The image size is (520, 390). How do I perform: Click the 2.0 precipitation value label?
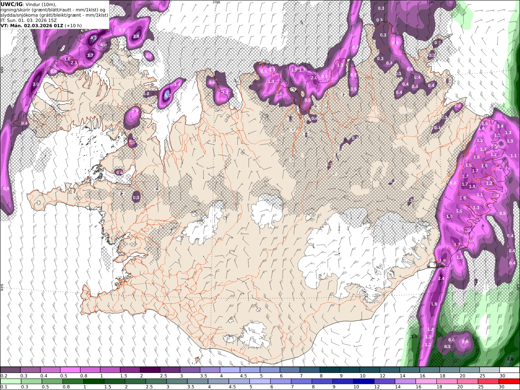[x=314, y=78]
